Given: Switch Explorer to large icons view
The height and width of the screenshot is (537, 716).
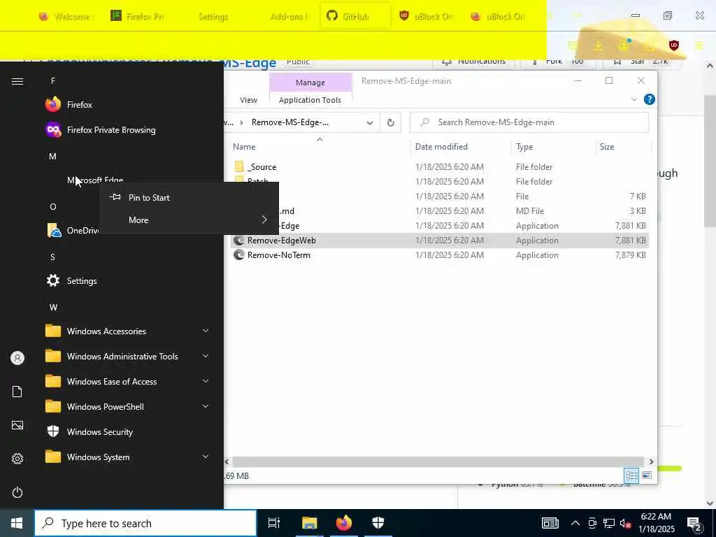Looking at the screenshot, I should 647,475.
